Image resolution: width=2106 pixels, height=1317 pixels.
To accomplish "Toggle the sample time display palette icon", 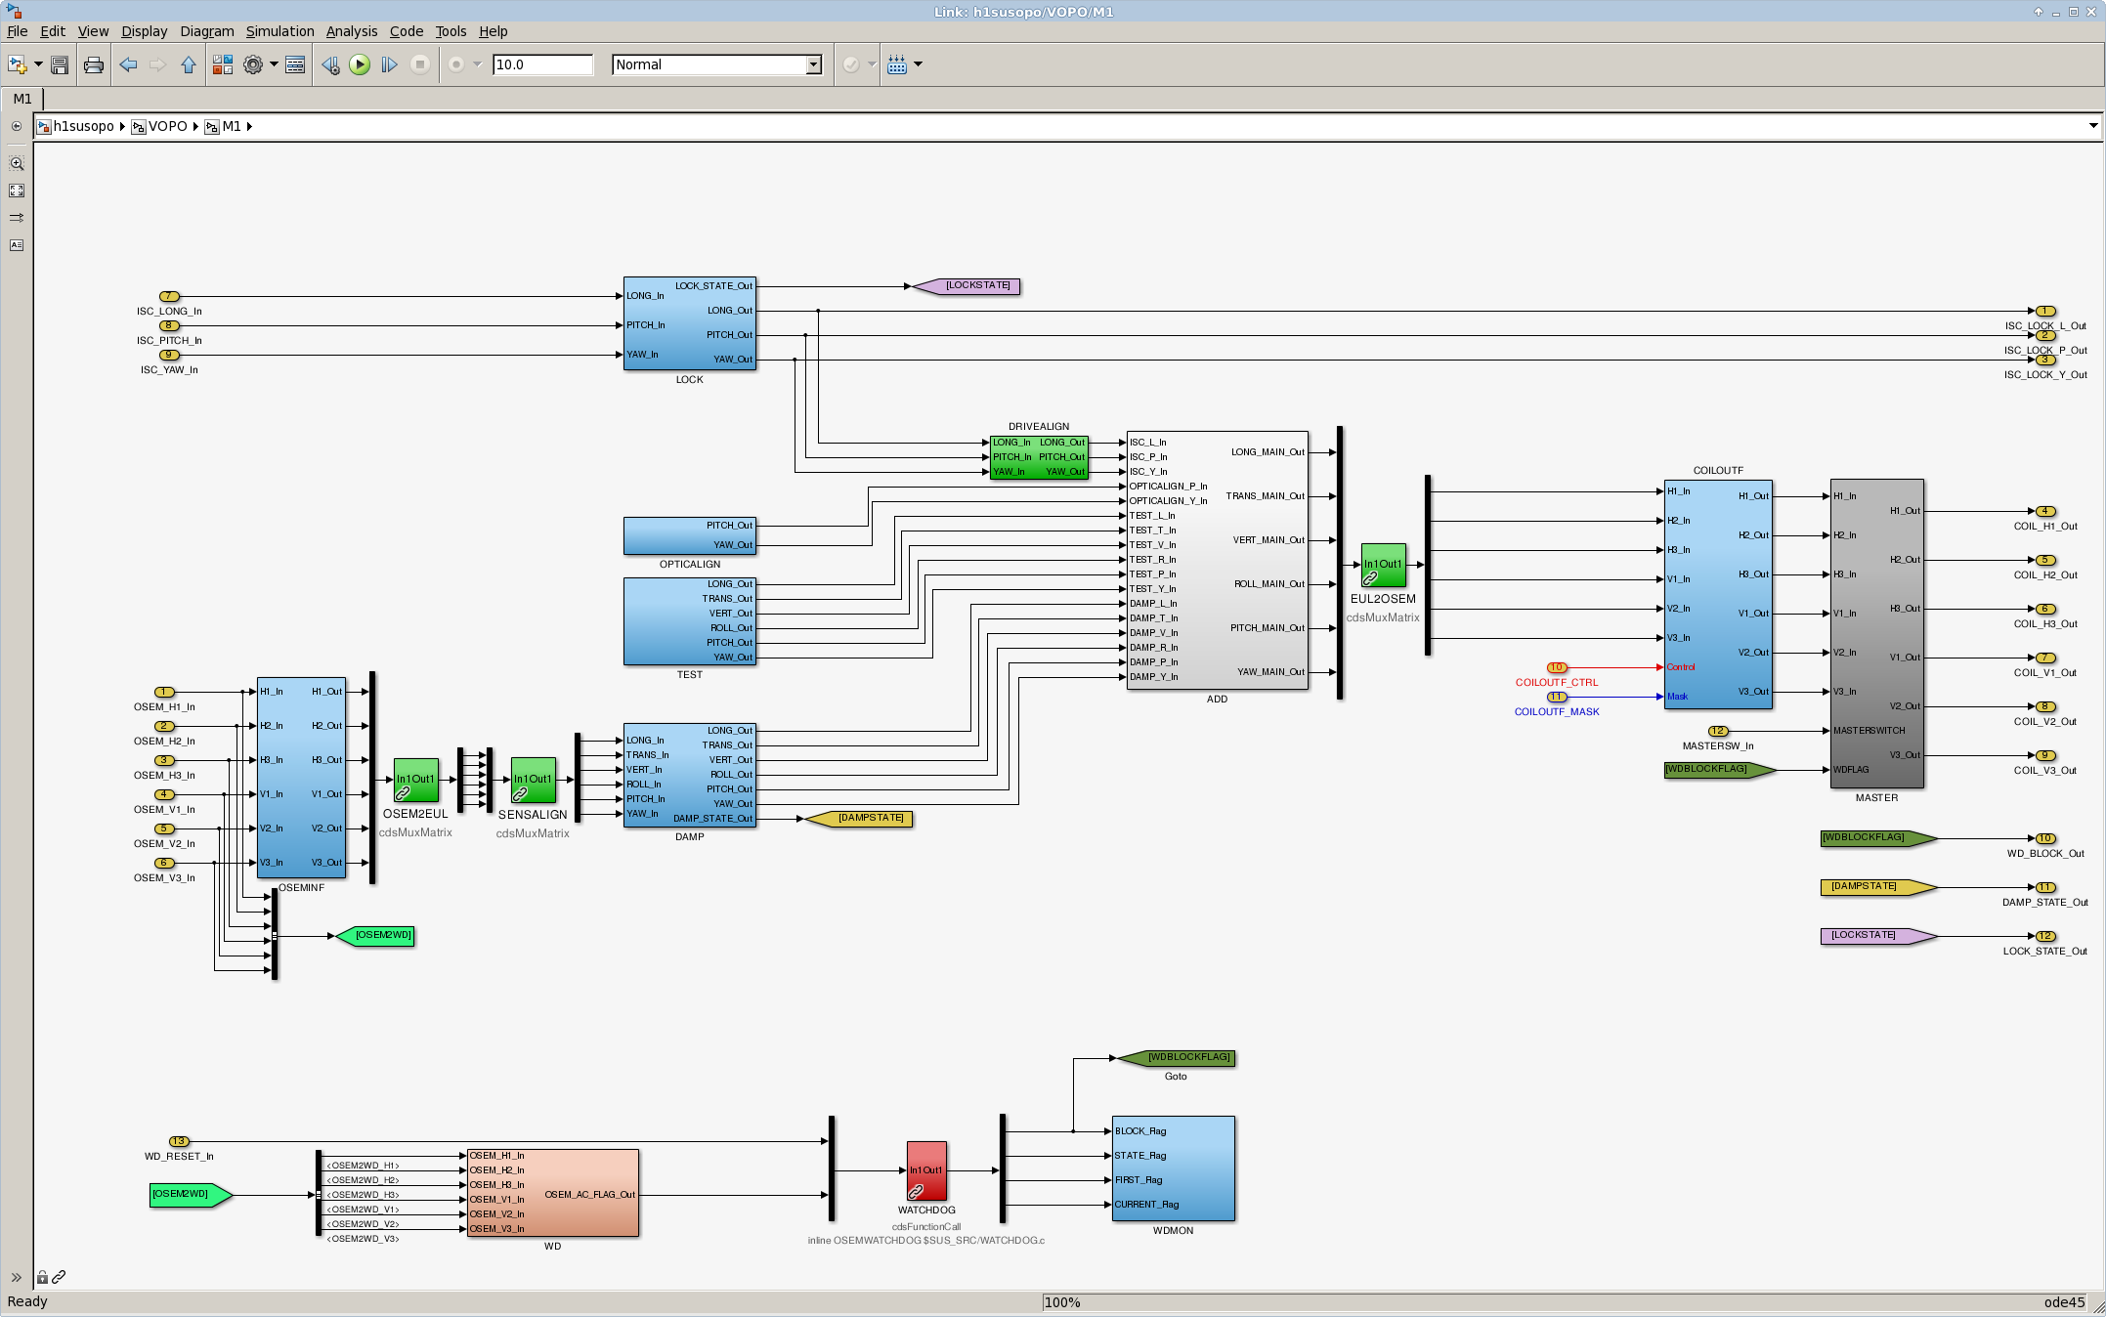I will pyautogui.click(x=17, y=218).
